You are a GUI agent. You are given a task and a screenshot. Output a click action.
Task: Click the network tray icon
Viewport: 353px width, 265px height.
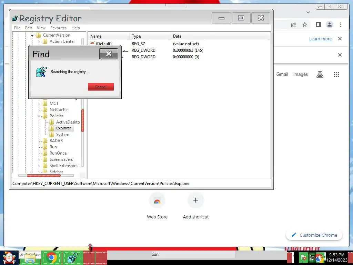[312, 257]
